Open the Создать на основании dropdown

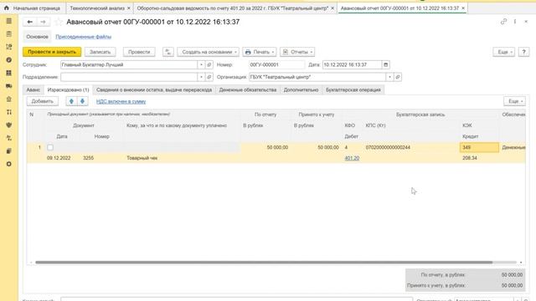(x=209, y=52)
